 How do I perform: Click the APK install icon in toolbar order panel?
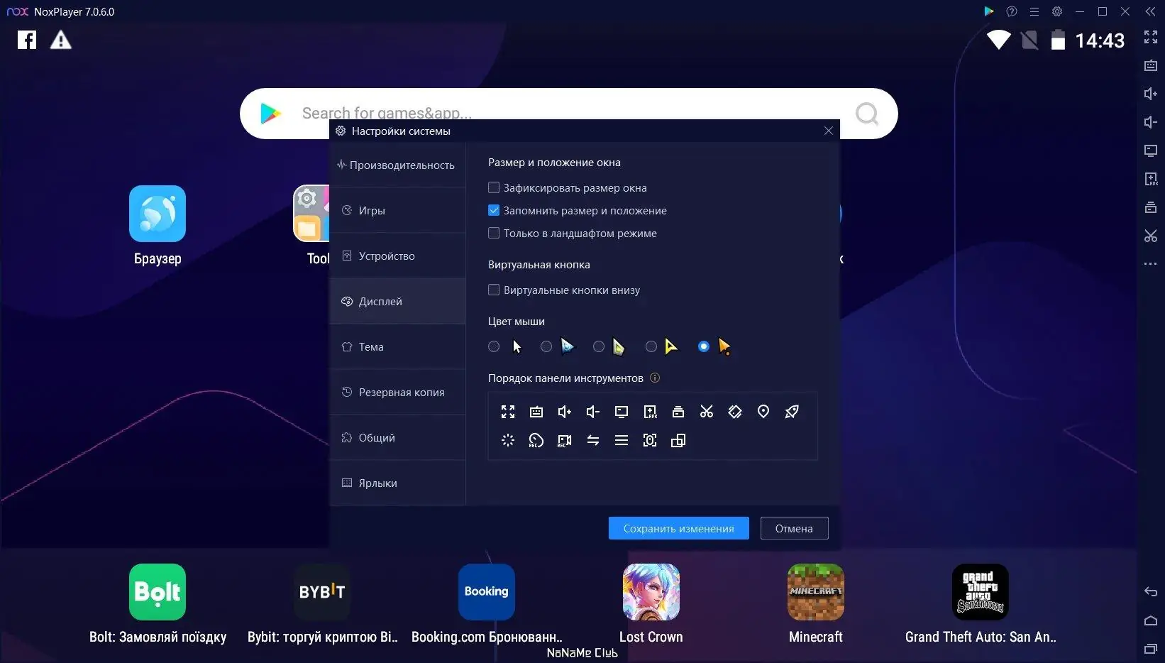(650, 412)
